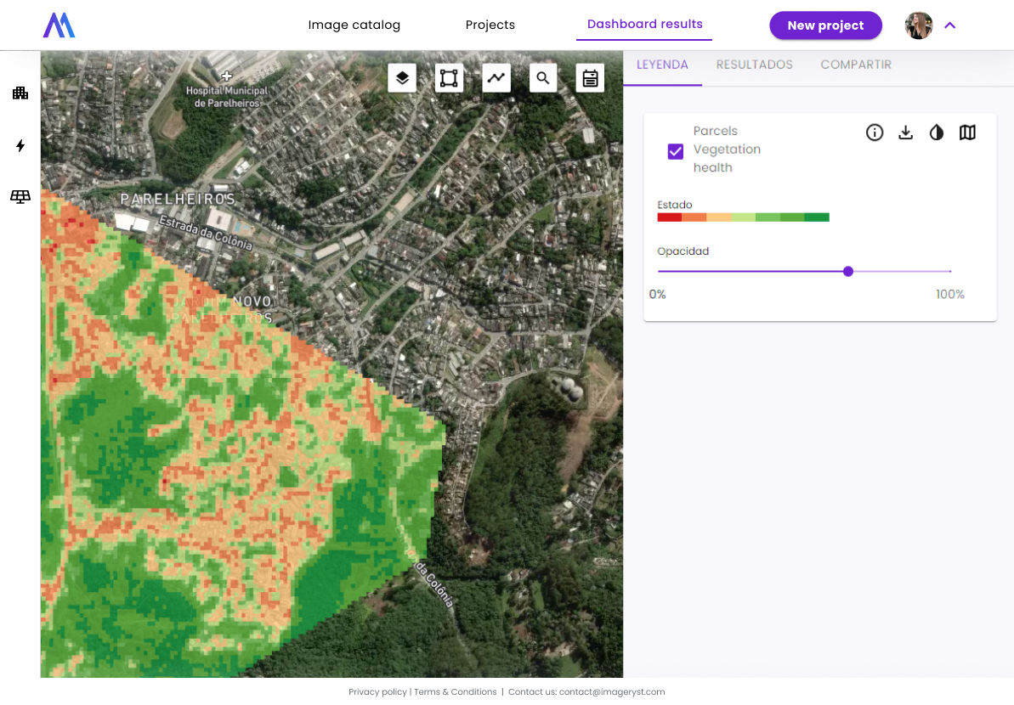Open the map layers stack tool
Image resolution: width=1014 pixels, height=705 pixels.
click(402, 78)
